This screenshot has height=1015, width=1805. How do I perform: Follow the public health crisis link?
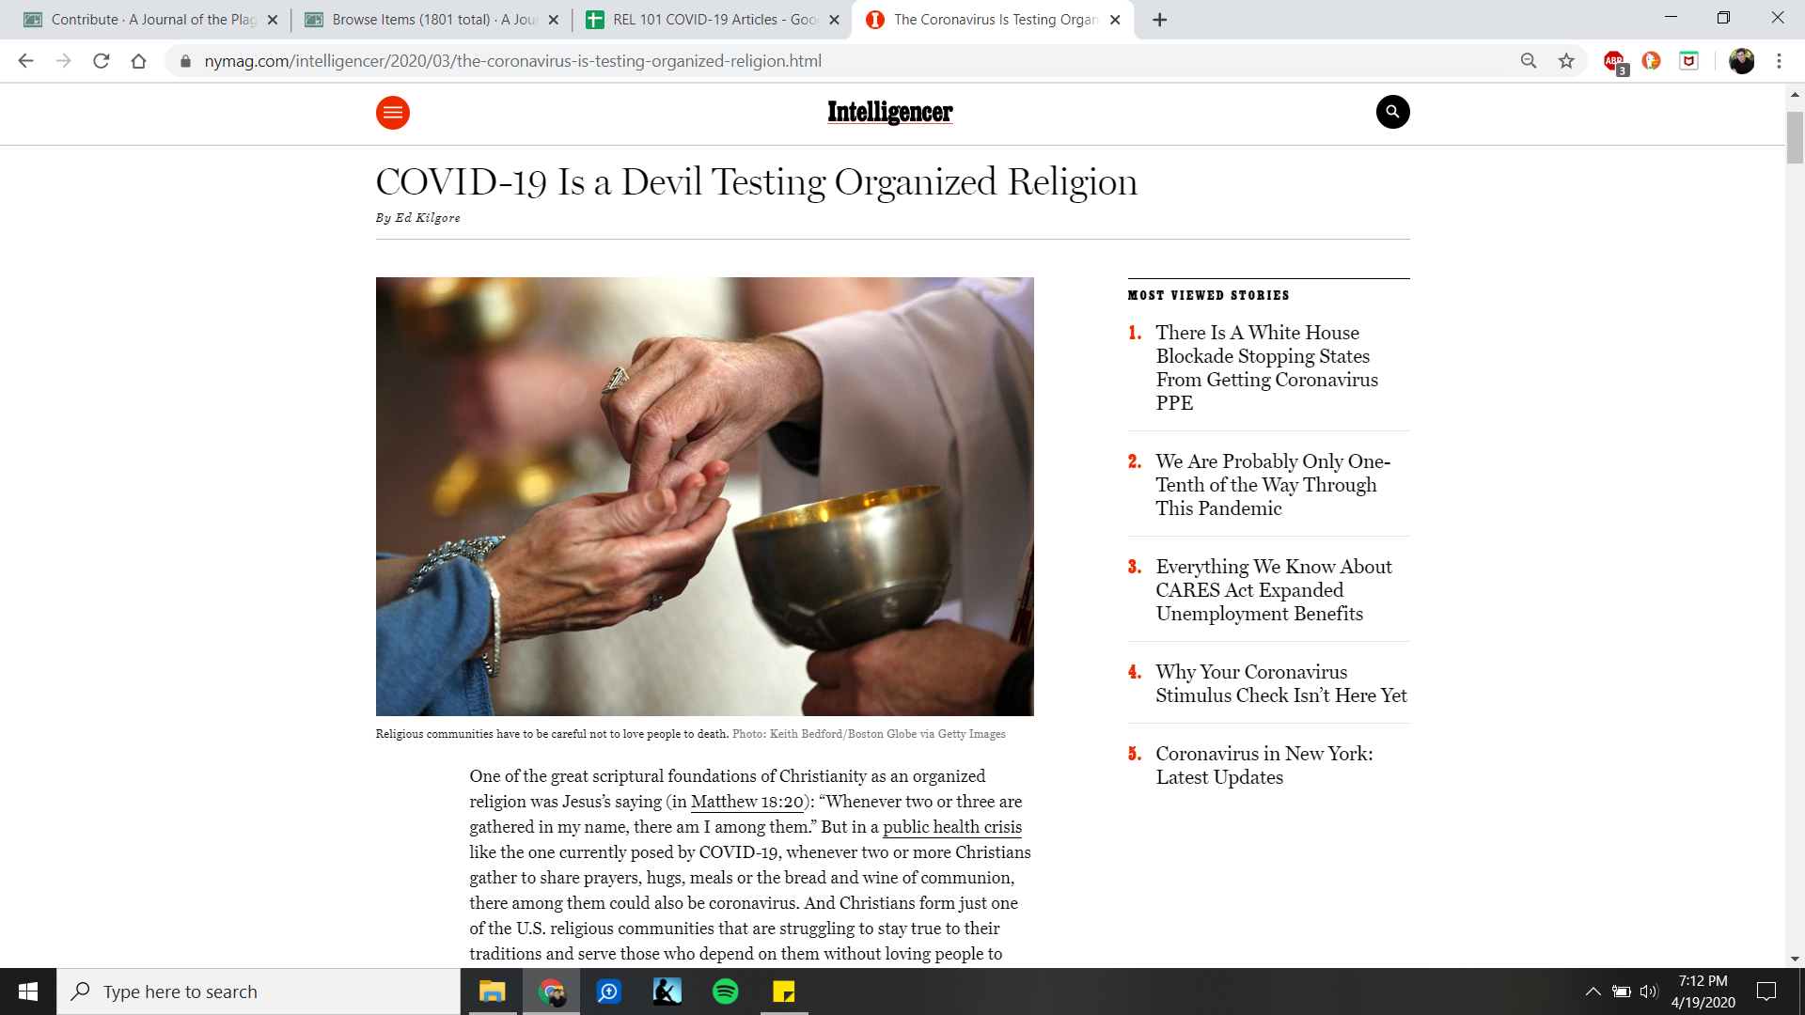pyautogui.click(x=951, y=827)
